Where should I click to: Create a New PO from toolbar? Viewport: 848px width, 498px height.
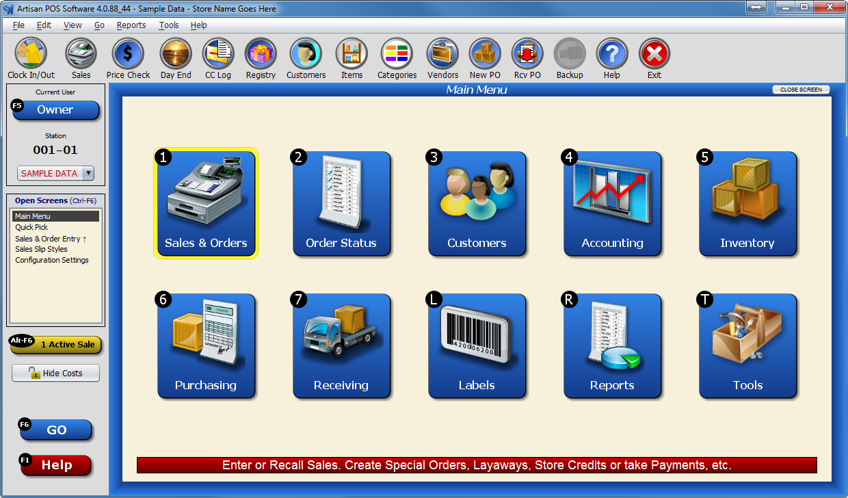pos(485,54)
